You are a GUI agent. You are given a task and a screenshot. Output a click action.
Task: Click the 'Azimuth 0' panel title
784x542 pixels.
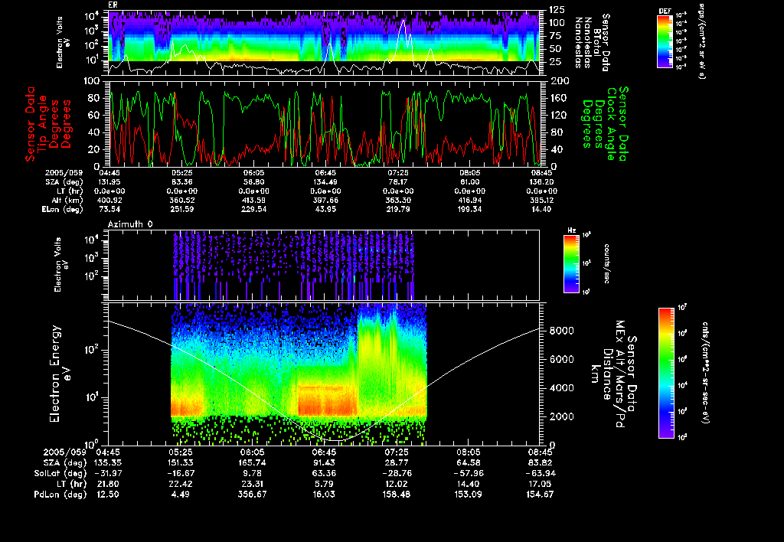(x=130, y=224)
